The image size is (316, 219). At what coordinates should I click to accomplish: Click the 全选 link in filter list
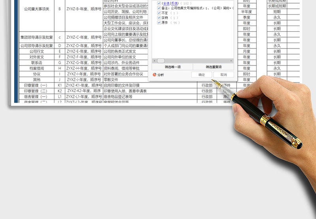tap(165, 3)
